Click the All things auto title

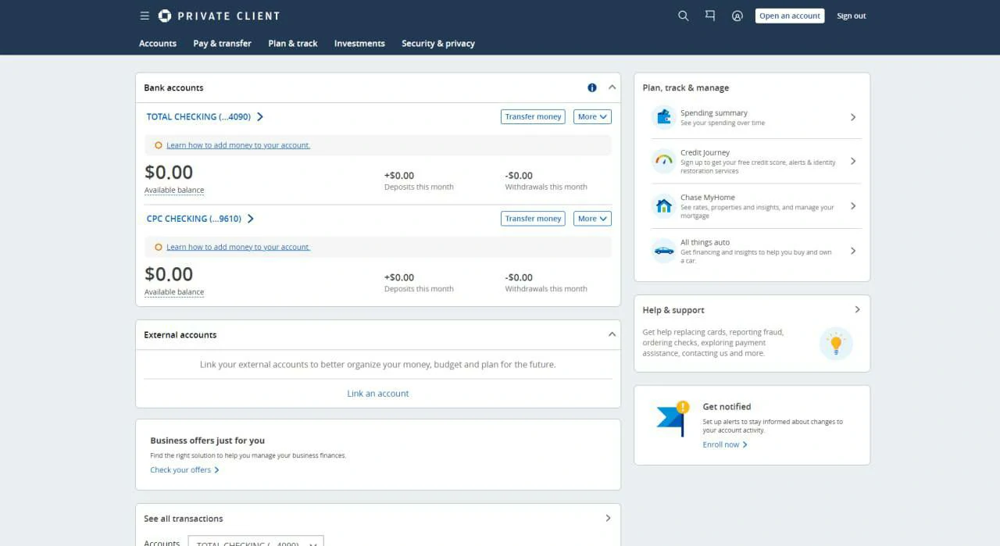(x=705, y=242)
